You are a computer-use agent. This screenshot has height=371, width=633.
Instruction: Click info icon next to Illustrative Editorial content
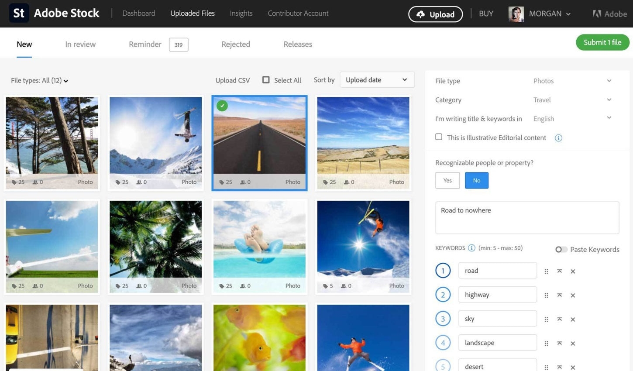(x=558, y=138)
